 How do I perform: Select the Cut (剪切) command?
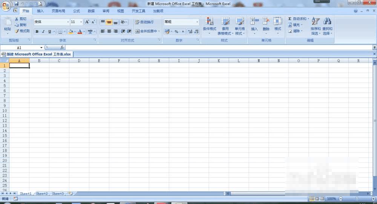[x=21, y=19]
